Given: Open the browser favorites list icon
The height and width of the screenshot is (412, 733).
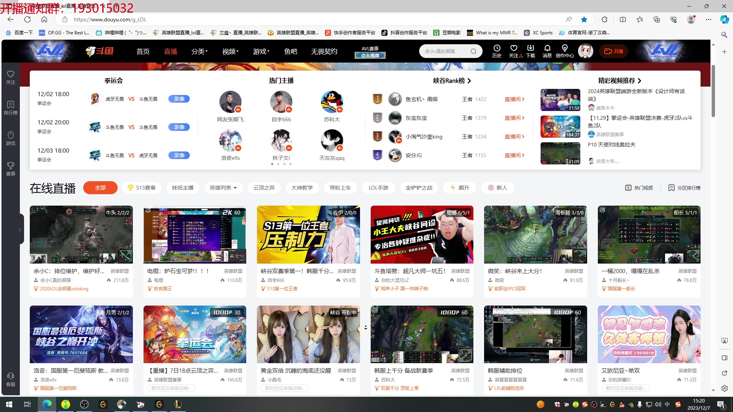Looking at the screenshot, I should point(640,19).
